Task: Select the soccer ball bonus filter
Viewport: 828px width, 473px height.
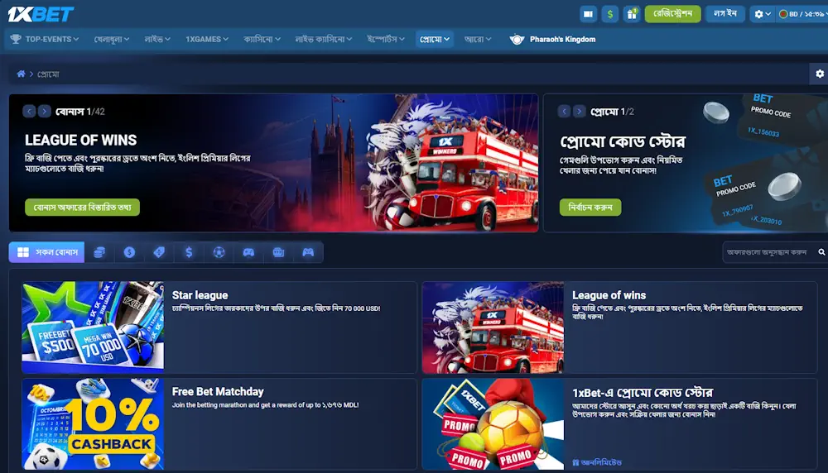Action: 219,252
